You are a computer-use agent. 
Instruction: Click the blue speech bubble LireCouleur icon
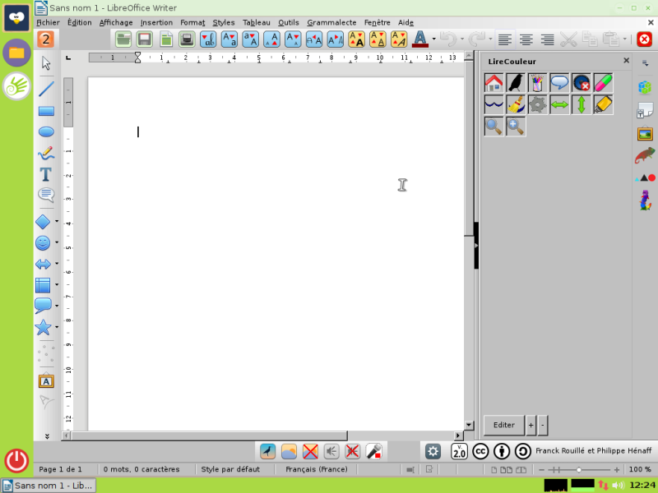pyautogui.click(x=559, y=83)
